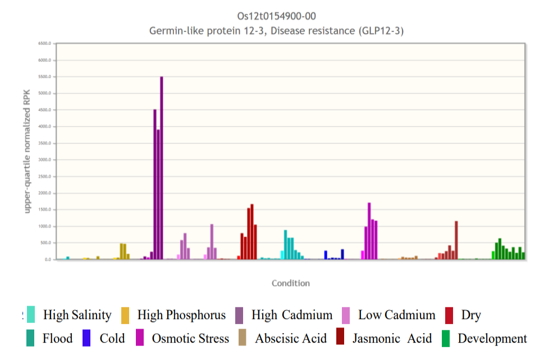
Task: Click the 1500.0 y-axis tick label
Action: pyautogui.click(x=45, y=210)
